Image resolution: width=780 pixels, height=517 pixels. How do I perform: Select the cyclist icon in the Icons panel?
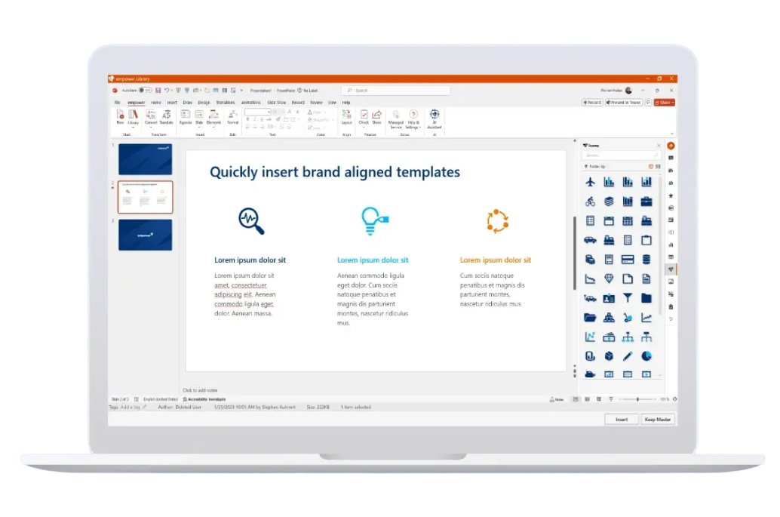[x=590, y=202]
